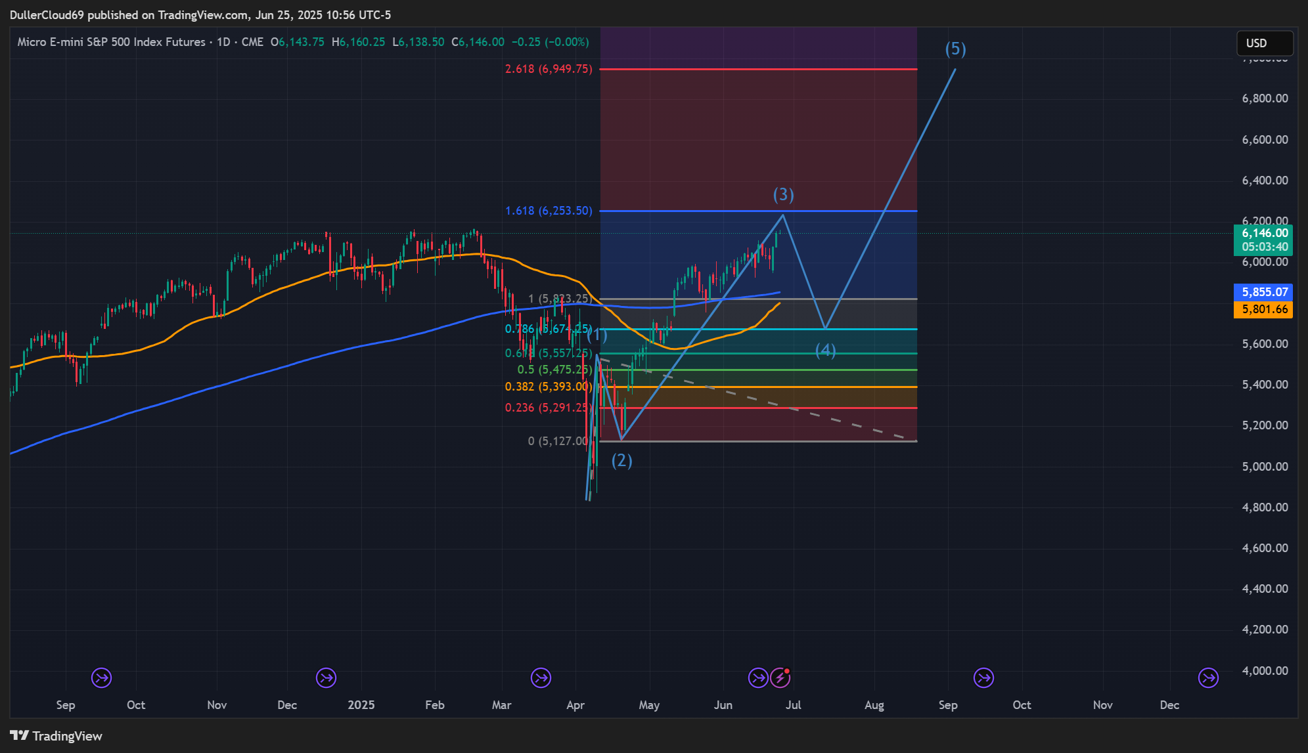
Task: Click the 05:03:40 countdown timer label
Action: click(x=1264, y=247)
